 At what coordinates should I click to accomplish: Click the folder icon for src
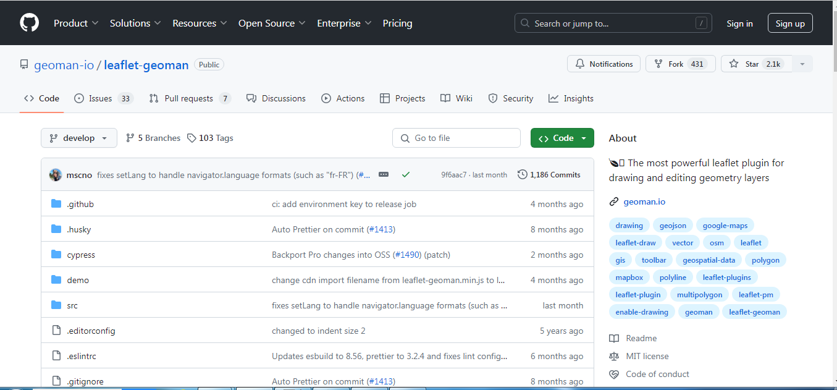click(x=56, y=305)
